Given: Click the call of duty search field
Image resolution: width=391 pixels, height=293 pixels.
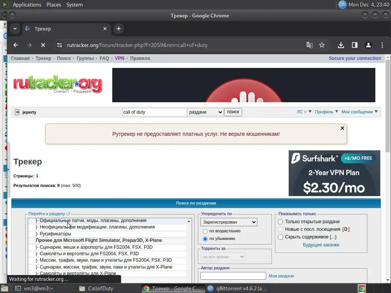Looking at the screenshot, I should pos(154,112).
